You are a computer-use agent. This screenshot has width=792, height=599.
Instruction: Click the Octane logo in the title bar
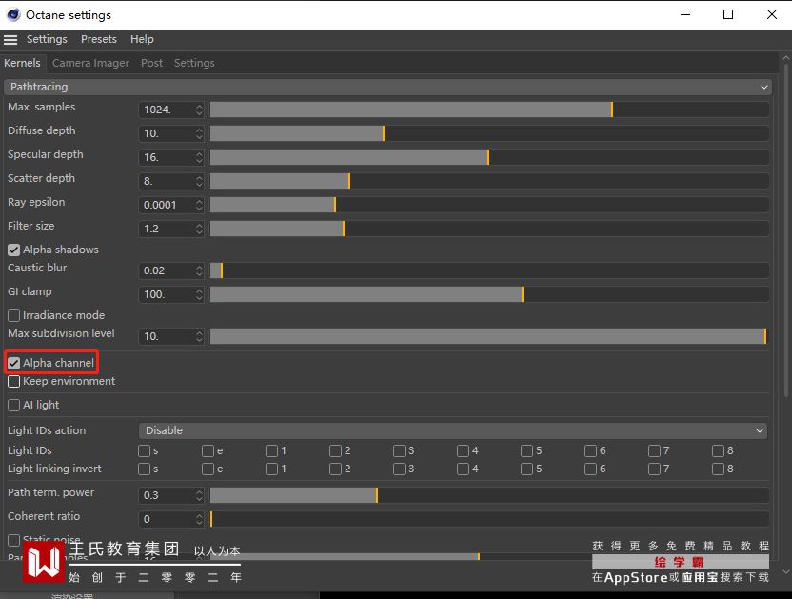coord(13,14)
